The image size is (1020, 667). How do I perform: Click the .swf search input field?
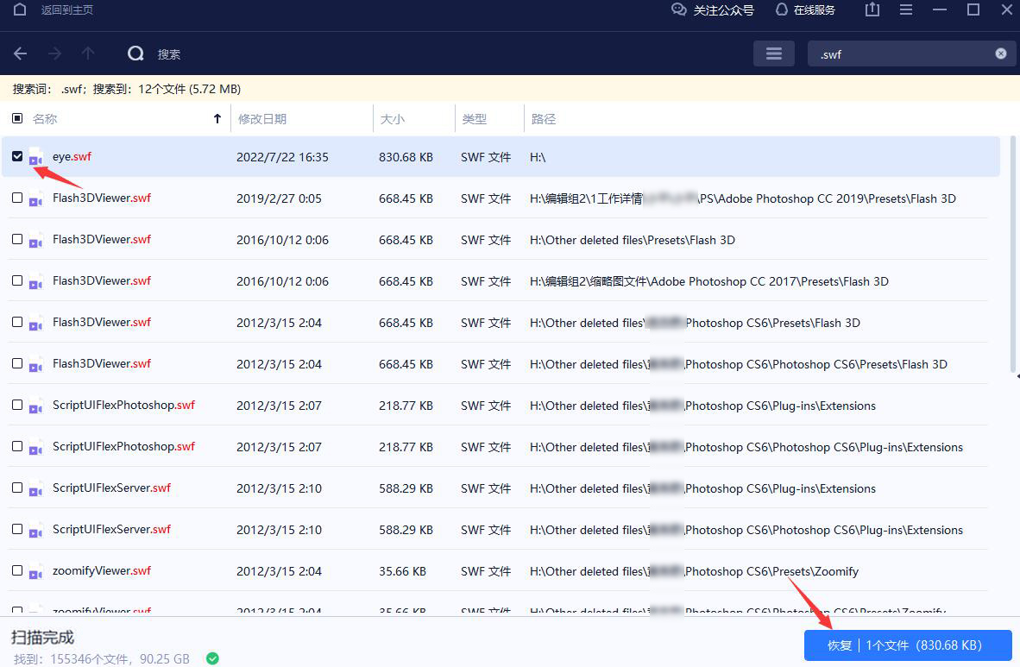(x=897, y=53)
